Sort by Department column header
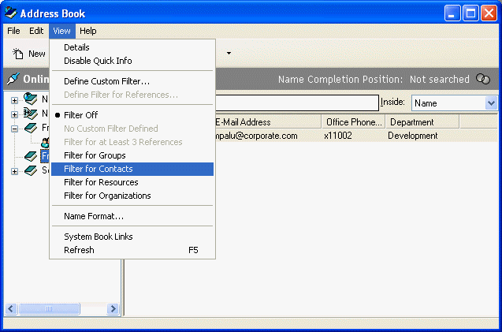This screenshot has width=502, height=332. click(422, 122)
